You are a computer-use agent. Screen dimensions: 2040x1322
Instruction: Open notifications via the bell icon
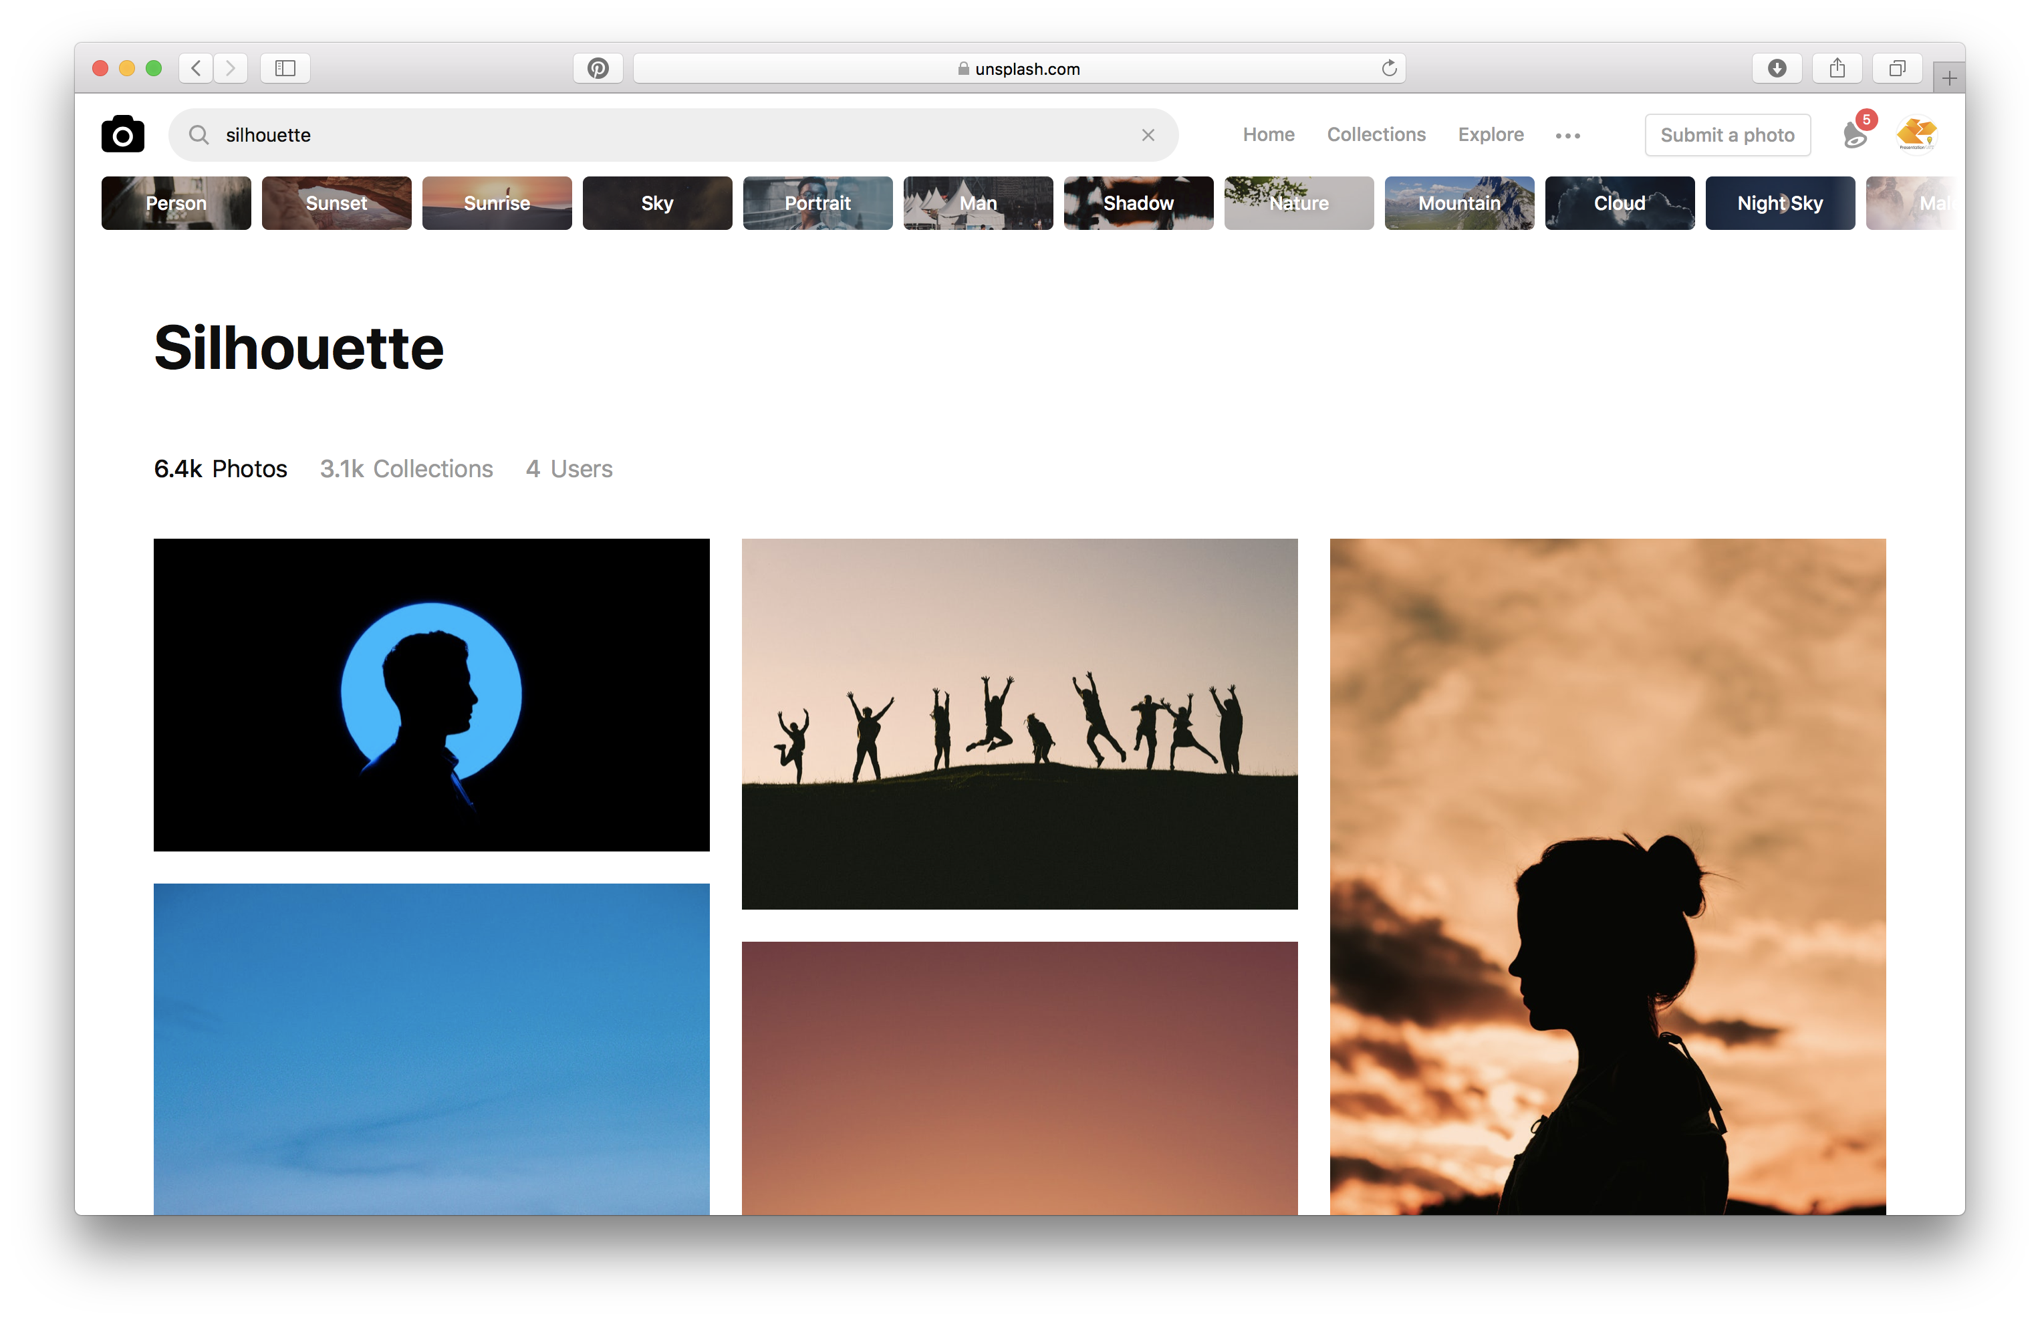(1854, 136)
